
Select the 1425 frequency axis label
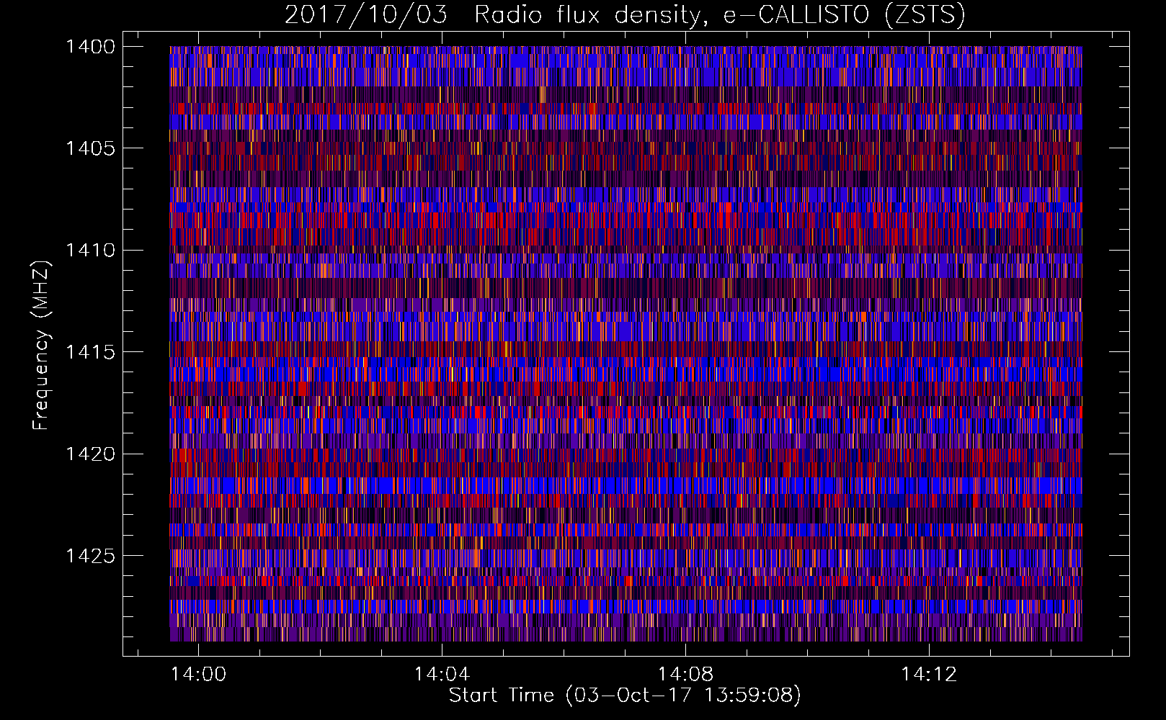[x=90, y=556]
